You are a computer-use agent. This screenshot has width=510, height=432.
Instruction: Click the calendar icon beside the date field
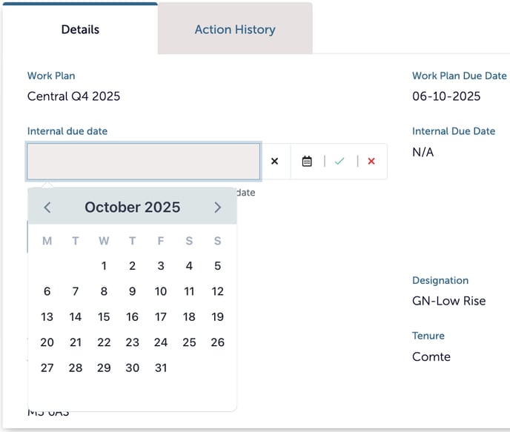click(x=307, y=162)
